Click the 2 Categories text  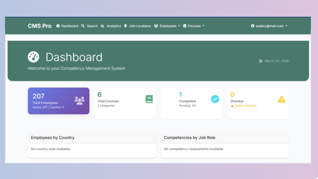click(106, 106)
